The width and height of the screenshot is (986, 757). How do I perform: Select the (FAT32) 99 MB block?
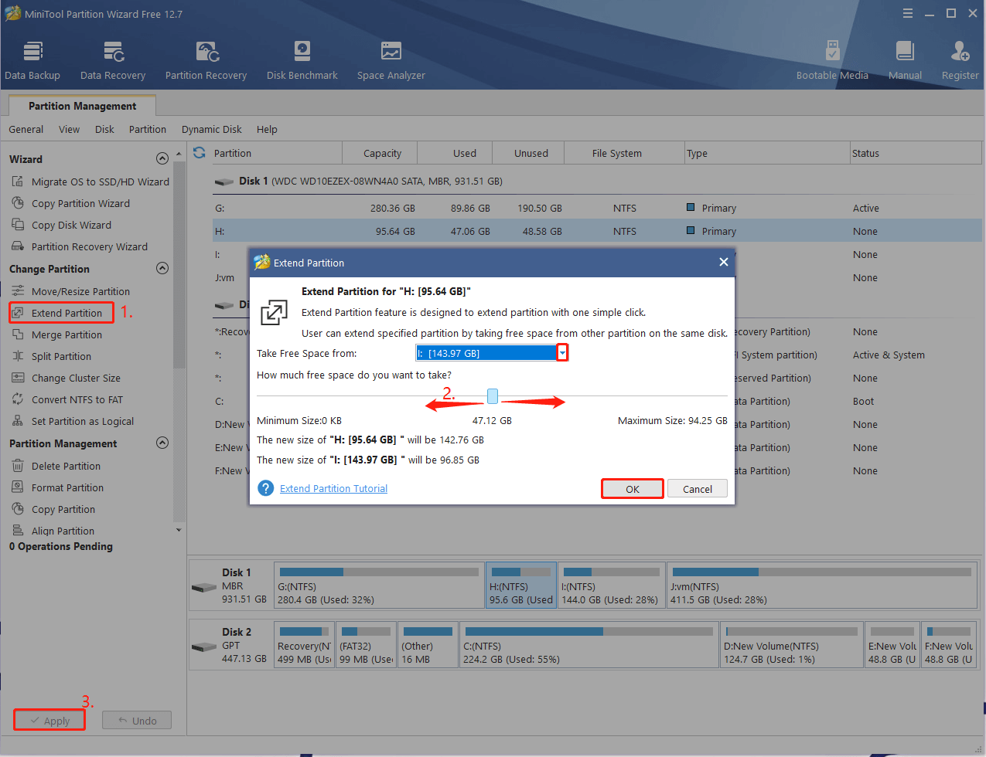pyautogui.click(x=367, y=645)
